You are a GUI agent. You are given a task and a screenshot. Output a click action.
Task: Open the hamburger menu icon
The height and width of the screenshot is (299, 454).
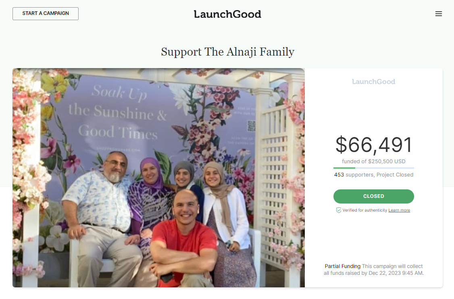click(438, 14)
